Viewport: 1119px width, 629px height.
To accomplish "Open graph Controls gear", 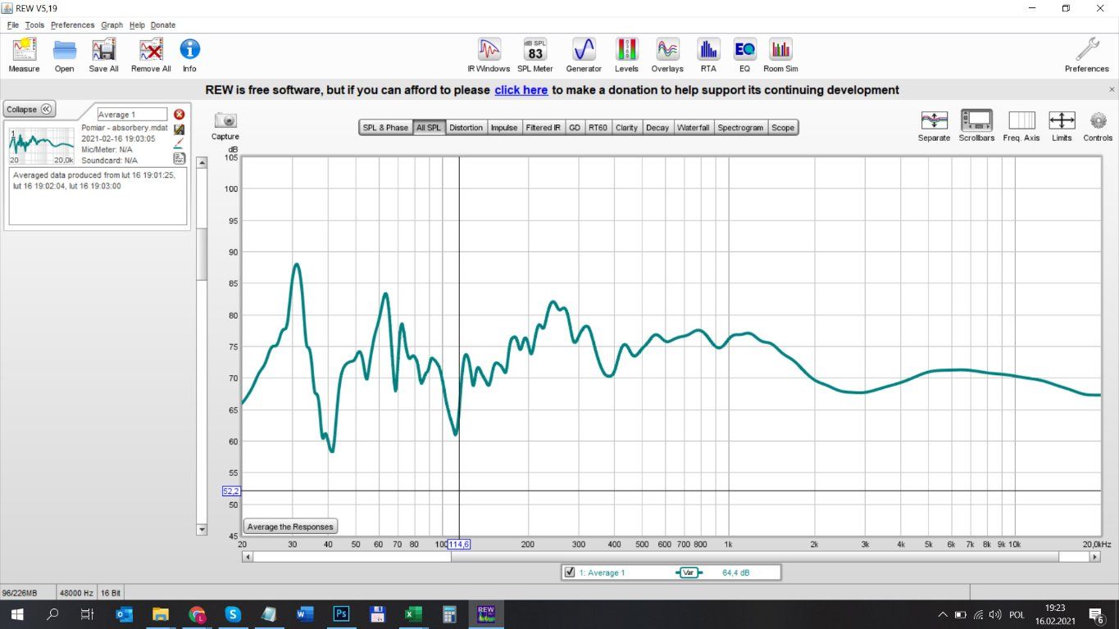I will tap(1099, 120).
